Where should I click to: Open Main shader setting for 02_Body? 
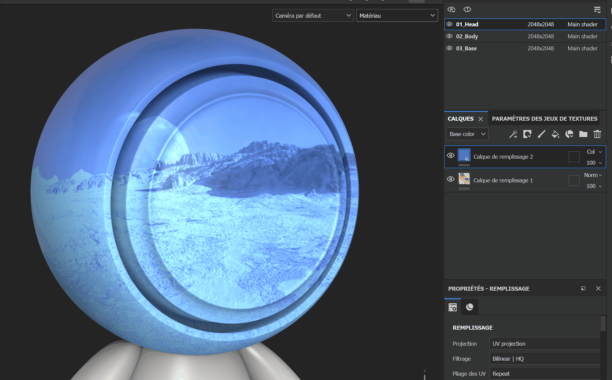582,36
